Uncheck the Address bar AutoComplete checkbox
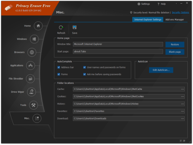Screen dimensions: 193x145 pos(59,67)
